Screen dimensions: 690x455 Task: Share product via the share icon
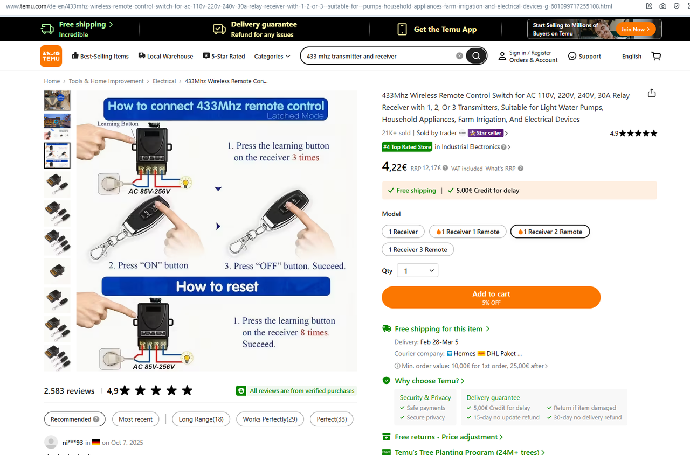coord(652,93)
